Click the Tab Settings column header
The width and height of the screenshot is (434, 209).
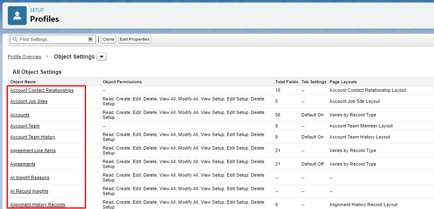314,82
